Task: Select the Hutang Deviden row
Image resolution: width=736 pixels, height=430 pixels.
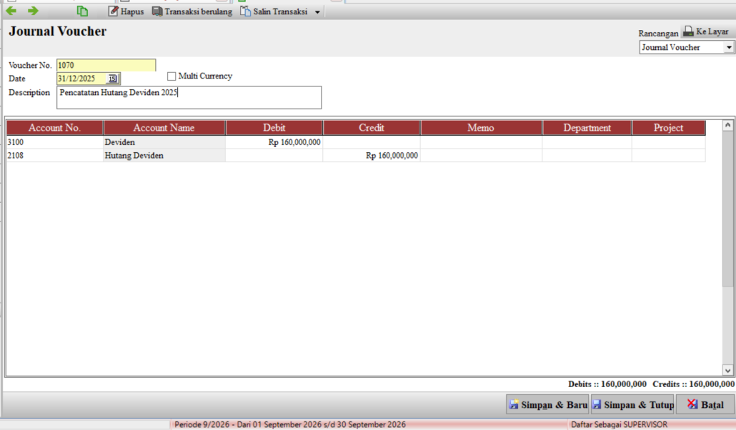Action: coord(356,156)
